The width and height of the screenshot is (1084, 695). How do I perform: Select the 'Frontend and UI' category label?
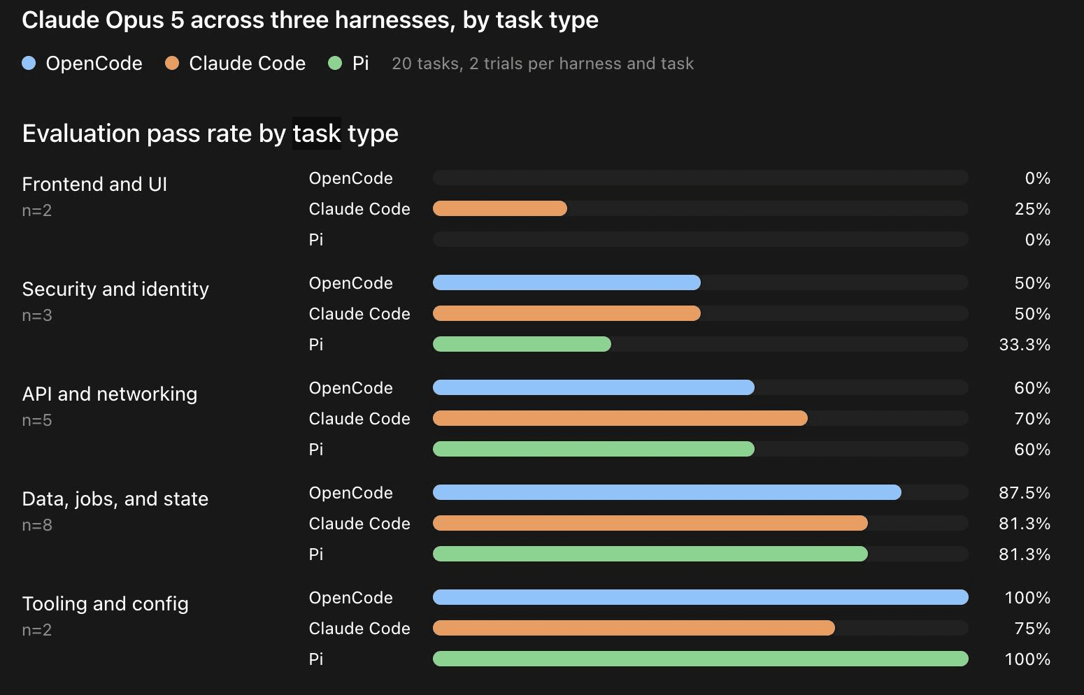click(94, 184)
